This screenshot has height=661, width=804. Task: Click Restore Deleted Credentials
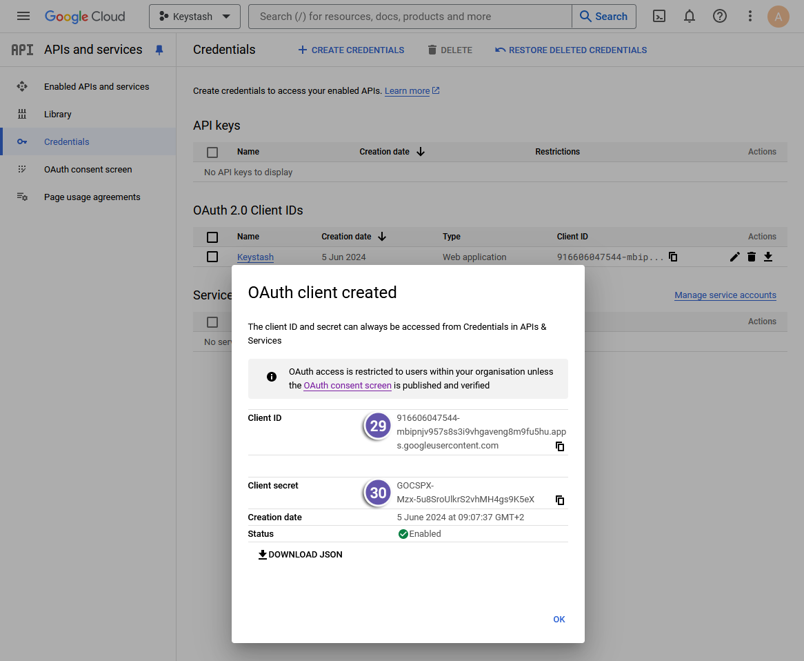click(571, 50)
